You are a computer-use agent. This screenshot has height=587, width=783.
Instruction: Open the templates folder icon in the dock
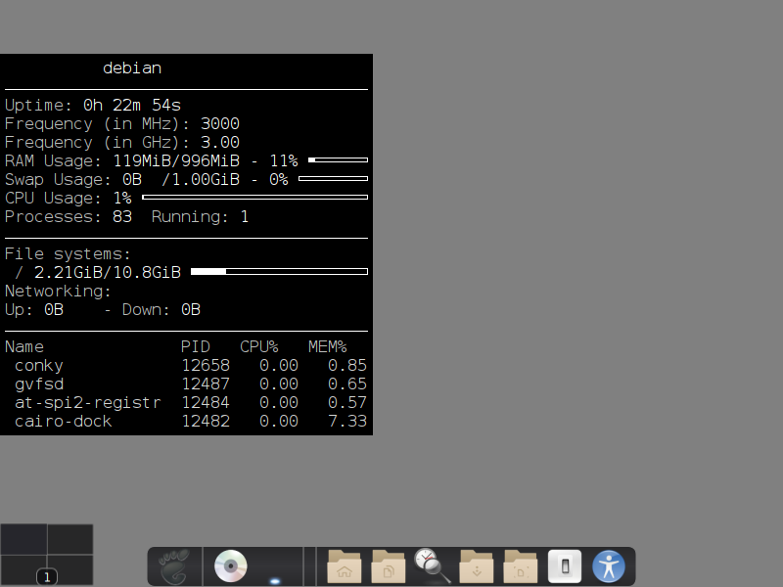click(387, 566)
